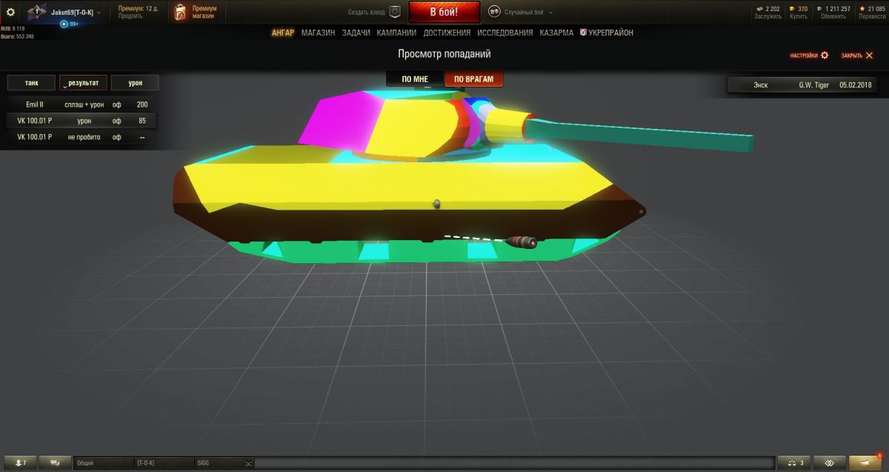The image size is (889, 472).
Task: Open the game settings gear menu
Action: coord(10,12)
